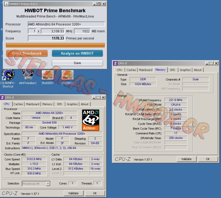Viewport: 221px width, 198px height.
Task: Switch to Mainboard tab in CPU window
Action: point(32,104)
